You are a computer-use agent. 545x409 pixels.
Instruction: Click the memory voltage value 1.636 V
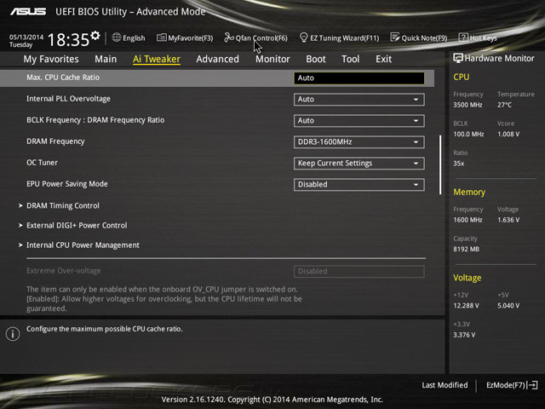click(x=508, y=220)
